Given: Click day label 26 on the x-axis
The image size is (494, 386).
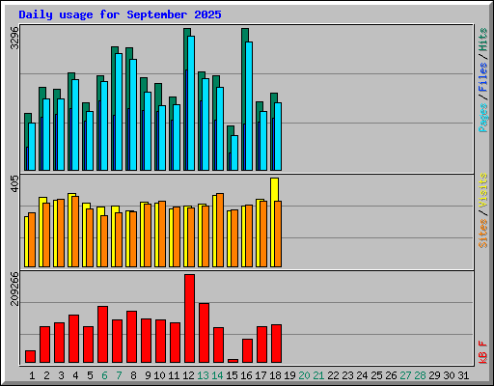Looking at the screenshot, I should pos(391,375).
